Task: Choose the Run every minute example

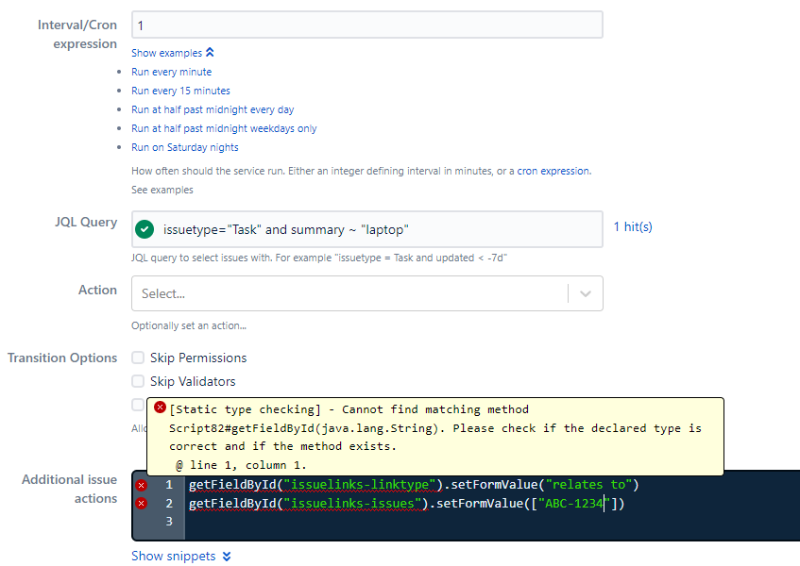Action: (172, 72)
